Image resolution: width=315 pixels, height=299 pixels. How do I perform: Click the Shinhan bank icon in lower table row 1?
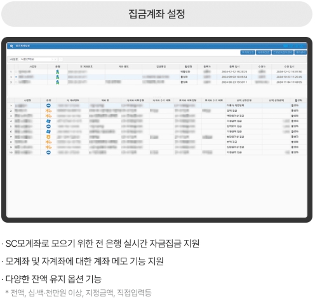click(x=48, y=106)
